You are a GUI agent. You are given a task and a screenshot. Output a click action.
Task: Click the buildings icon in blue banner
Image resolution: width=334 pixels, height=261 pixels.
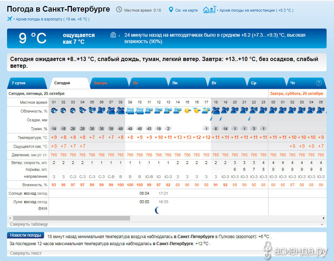point(113,35)
